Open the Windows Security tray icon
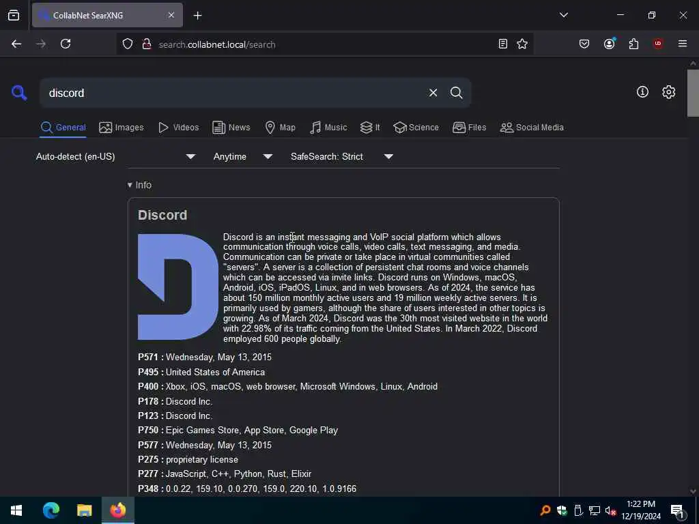This screenshot has width=699, height=524. point(562,510)
